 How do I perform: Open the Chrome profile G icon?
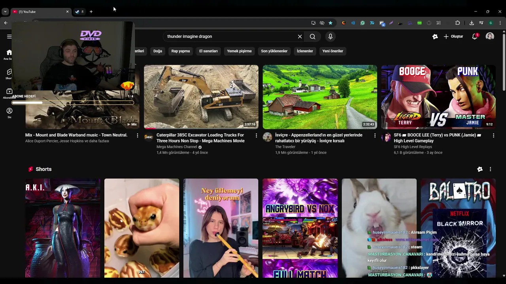[x=491, y=23]
